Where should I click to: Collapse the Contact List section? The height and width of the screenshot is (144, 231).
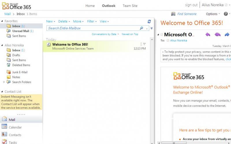tap(2, 91)
